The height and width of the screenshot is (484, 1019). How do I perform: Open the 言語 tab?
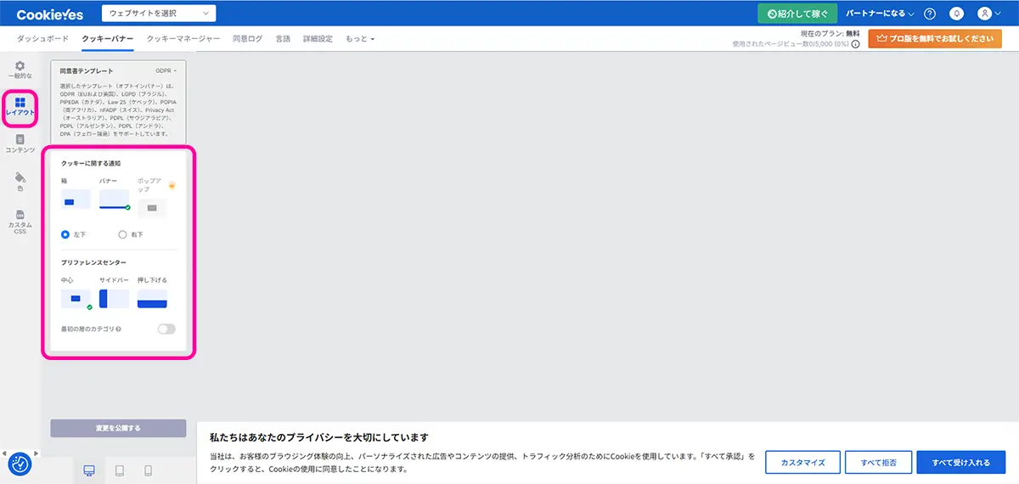[x=283, y=39]
